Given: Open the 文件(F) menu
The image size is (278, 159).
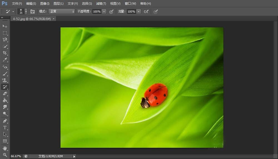Looking at the screenshot, I should pyautogui.click(x=17, y=4).
